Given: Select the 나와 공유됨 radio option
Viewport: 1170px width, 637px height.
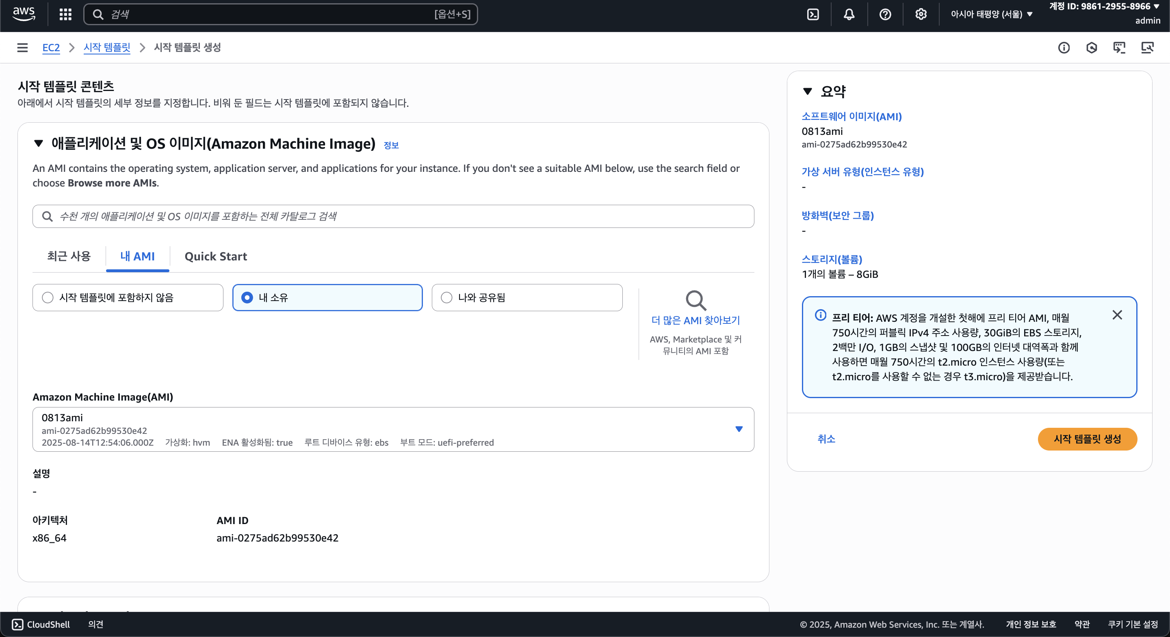Looking at the screenshot, I should pyautogui.click(x=446, y=298).
